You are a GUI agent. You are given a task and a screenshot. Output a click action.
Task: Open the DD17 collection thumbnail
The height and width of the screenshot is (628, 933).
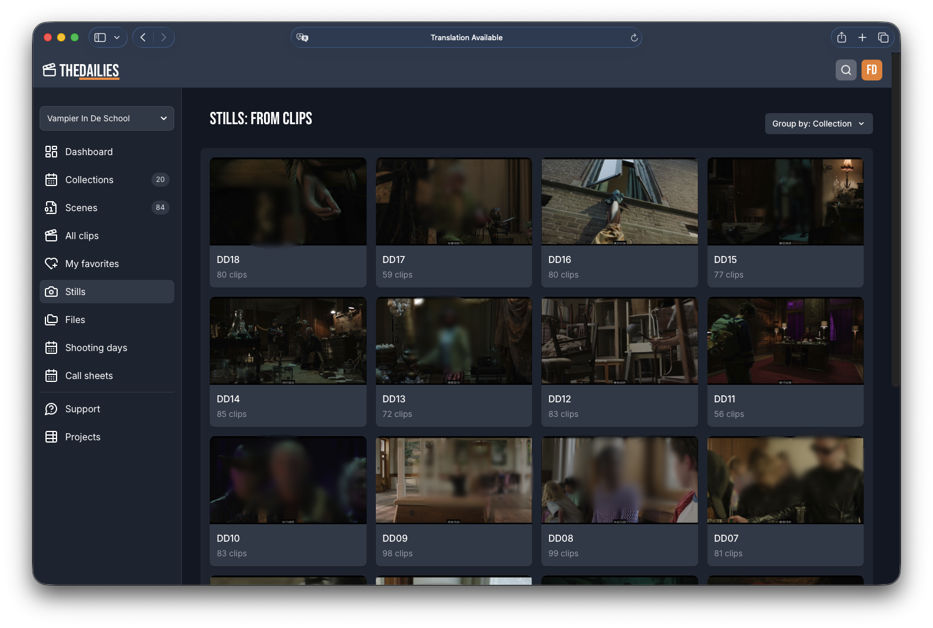tap(454, 201)
